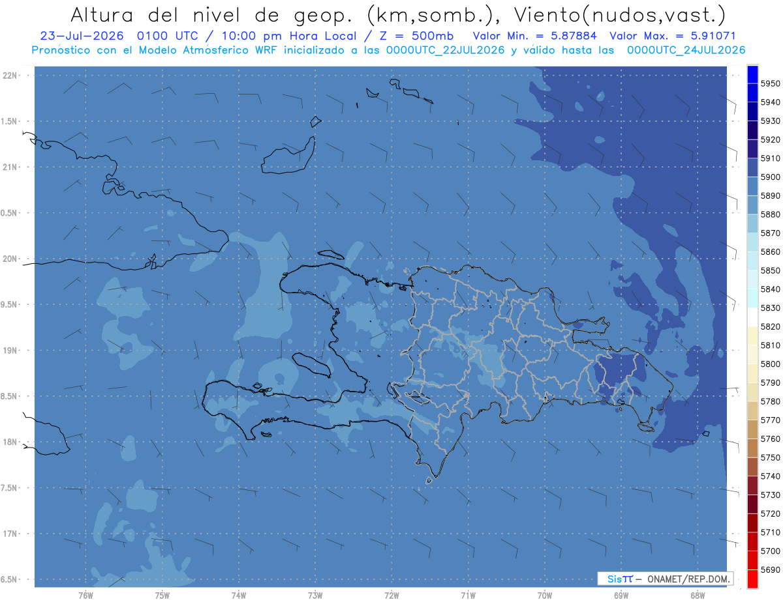
Task: Click 'Valor Min. = 5.87884'
Action: tap(535, 36)
